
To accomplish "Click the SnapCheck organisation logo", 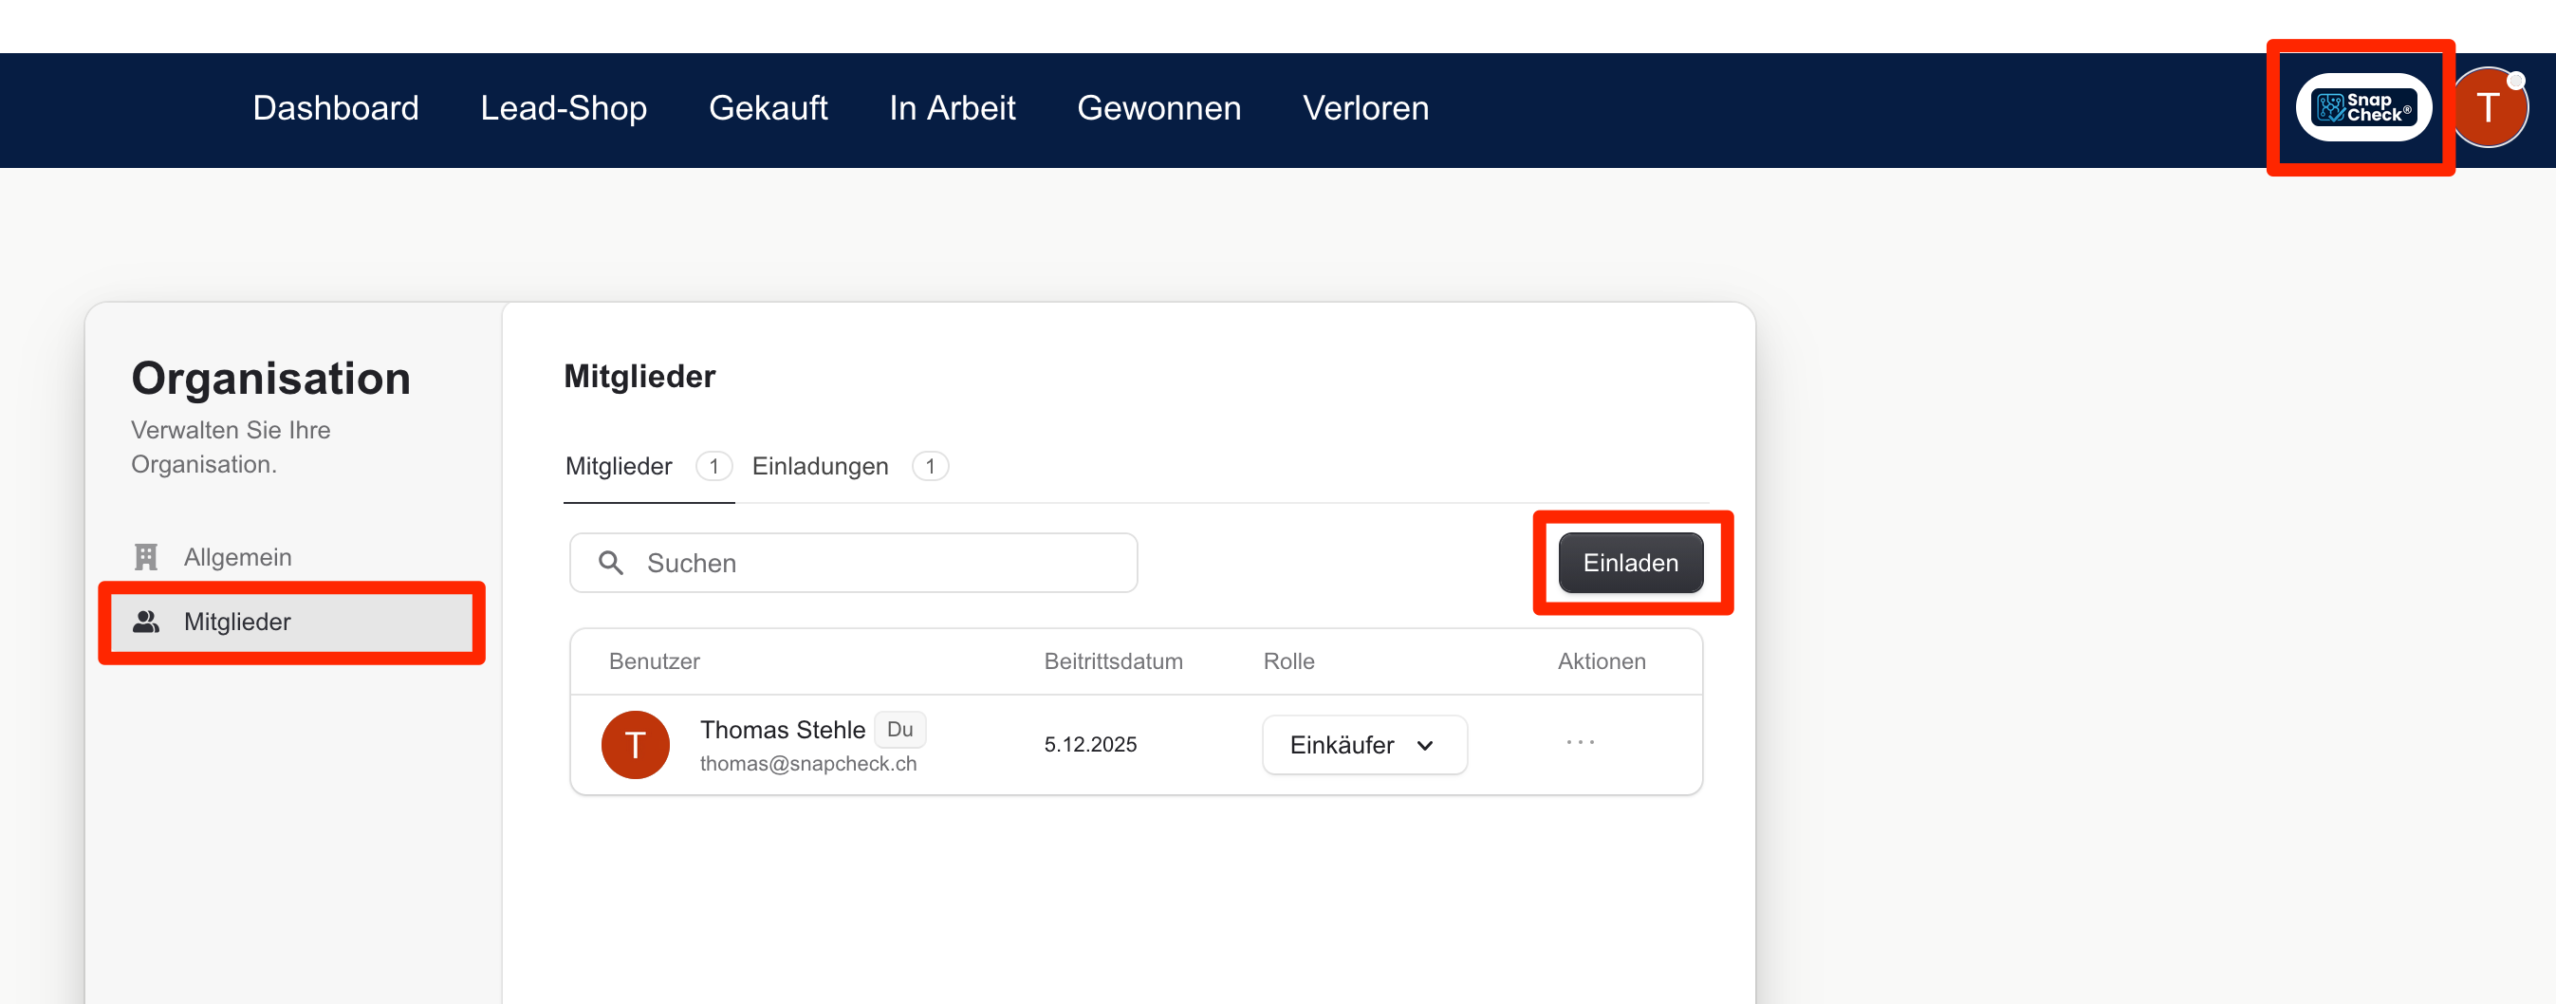I will tap(2362, 107).
